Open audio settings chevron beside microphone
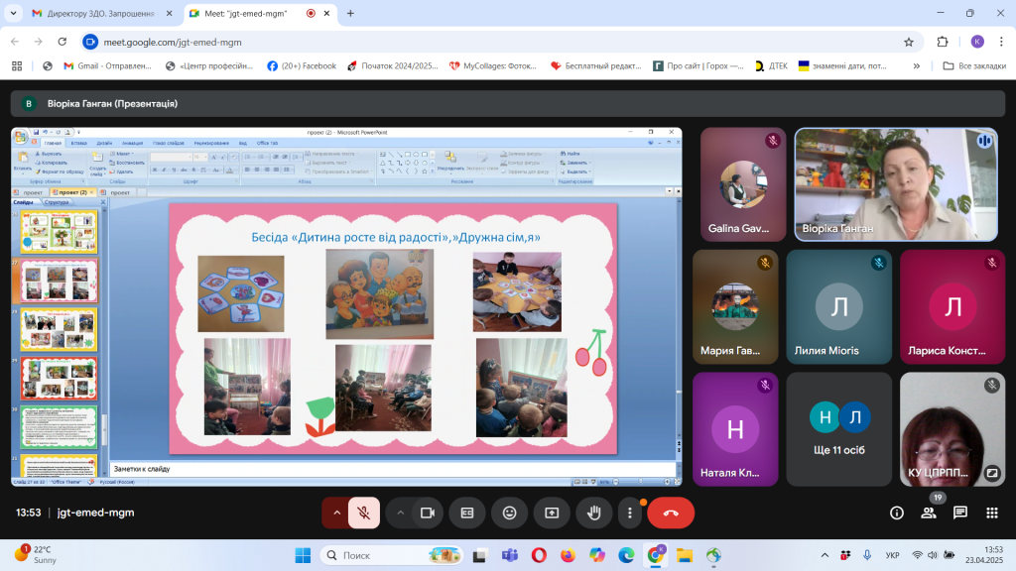This screenshot has height=571, width=1016. coord(336,513)
